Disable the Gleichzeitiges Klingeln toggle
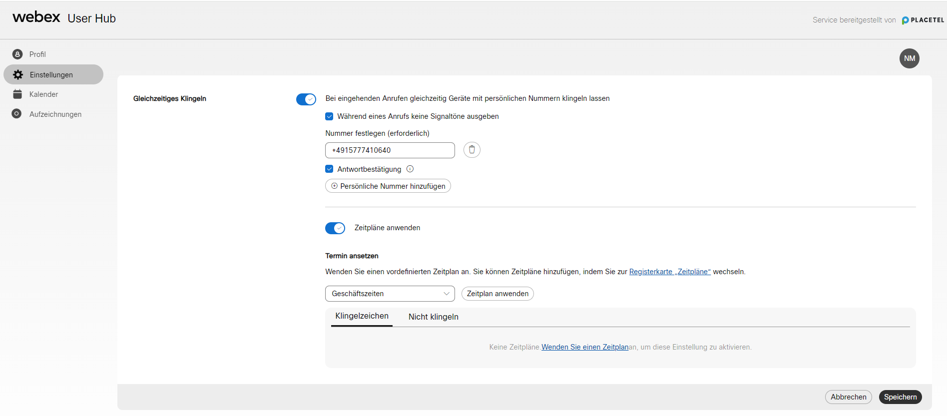Image resolution: width=947 pixels, height=416 pixels. [306, 99]
